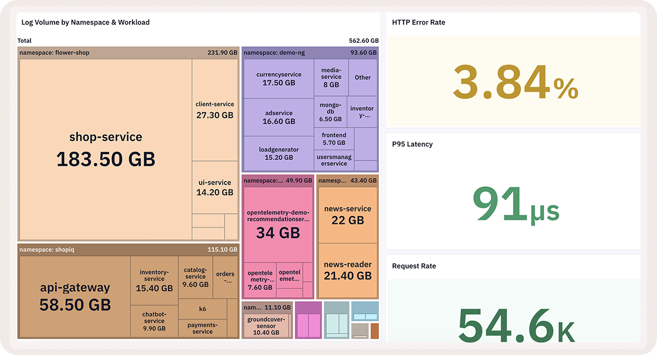Select the news-reader 21.40 GB tile

348,271
